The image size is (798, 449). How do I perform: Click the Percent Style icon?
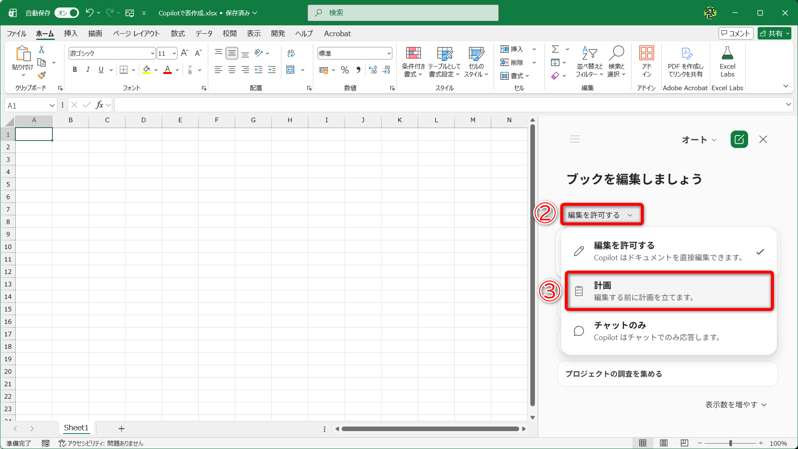coord(345,70)
